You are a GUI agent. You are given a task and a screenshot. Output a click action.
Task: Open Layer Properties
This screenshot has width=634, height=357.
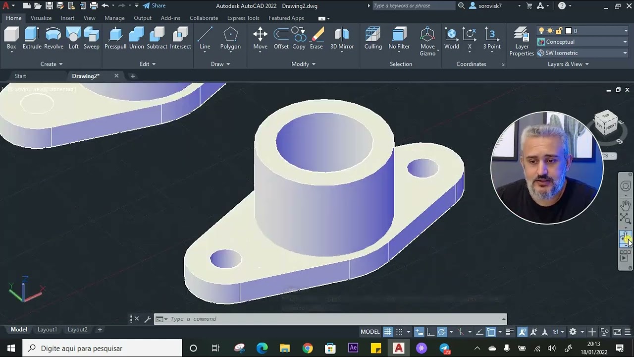[522, 42]
